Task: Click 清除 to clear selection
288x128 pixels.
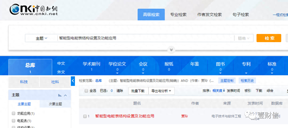Action: click(x=120, y=91)
